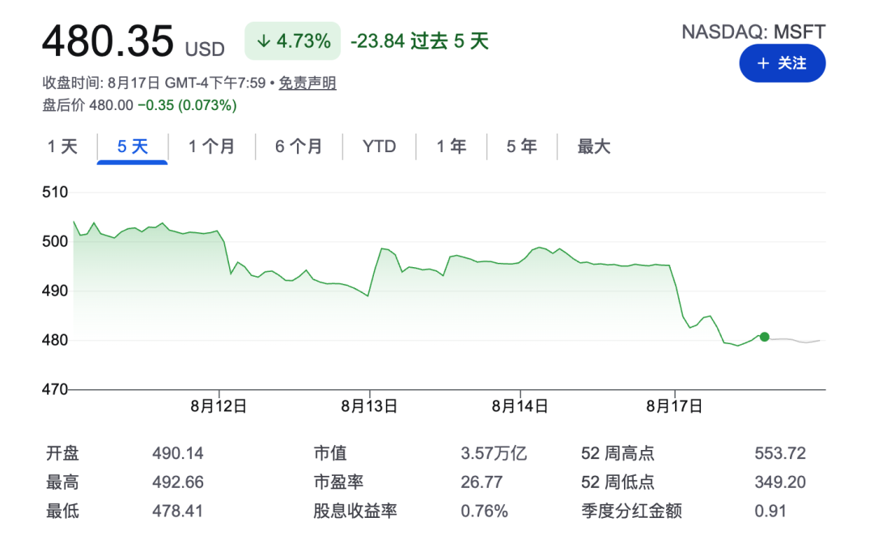Click the 8月12日 date marker on axis
874x539 pixels.
(x=218, y=405)
